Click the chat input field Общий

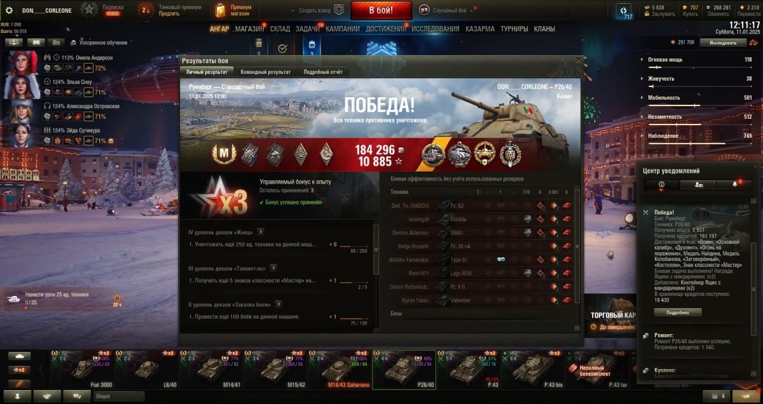120,396
